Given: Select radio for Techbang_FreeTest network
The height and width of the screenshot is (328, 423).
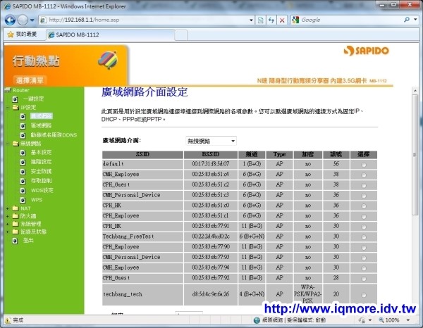Looking at the screenshot, I should (364, 237).
